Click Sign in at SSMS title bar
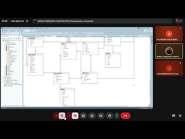This screenshot has width=185, height=139. (140, 28)
